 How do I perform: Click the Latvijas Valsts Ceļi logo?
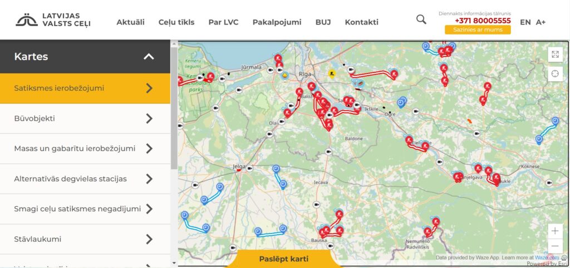[53, 21]
